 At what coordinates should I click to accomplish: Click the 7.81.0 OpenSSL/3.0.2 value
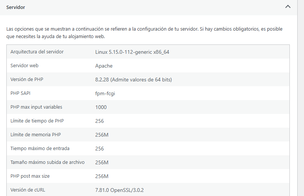(x=120, y=190)
